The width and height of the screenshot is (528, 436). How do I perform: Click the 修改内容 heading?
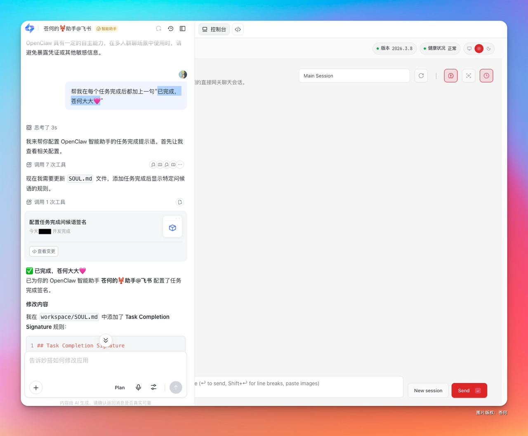[x=37, y=304]
